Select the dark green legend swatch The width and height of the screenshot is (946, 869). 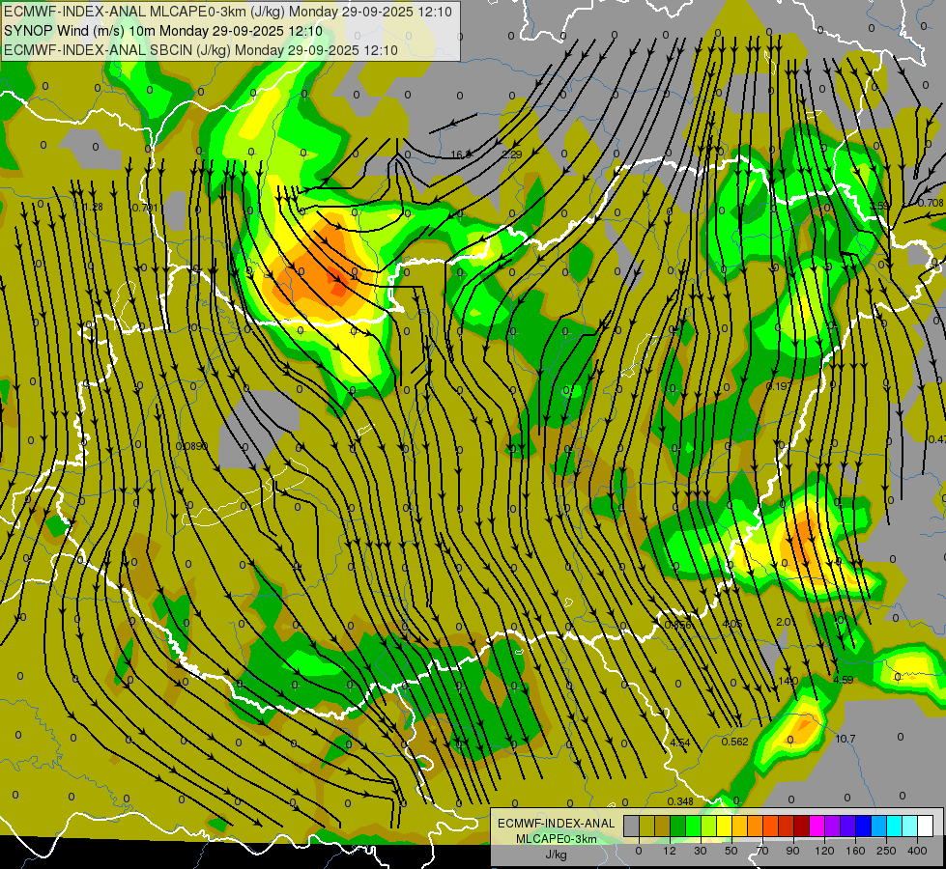click(x=677, y=826)
